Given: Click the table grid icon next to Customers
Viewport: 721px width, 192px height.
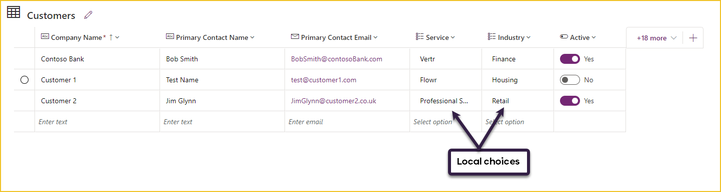Looking at the screenshot, I should (13, 12).
